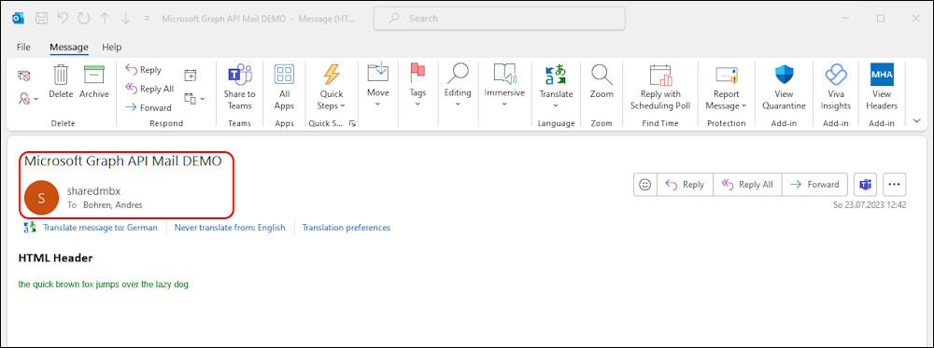Click the Outlook app icon
The height and width of the screenshot is (348, 934).
[x=19, y=19]
